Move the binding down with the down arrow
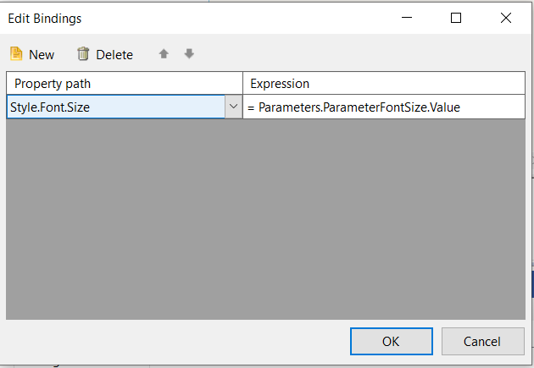 [189, 54]
